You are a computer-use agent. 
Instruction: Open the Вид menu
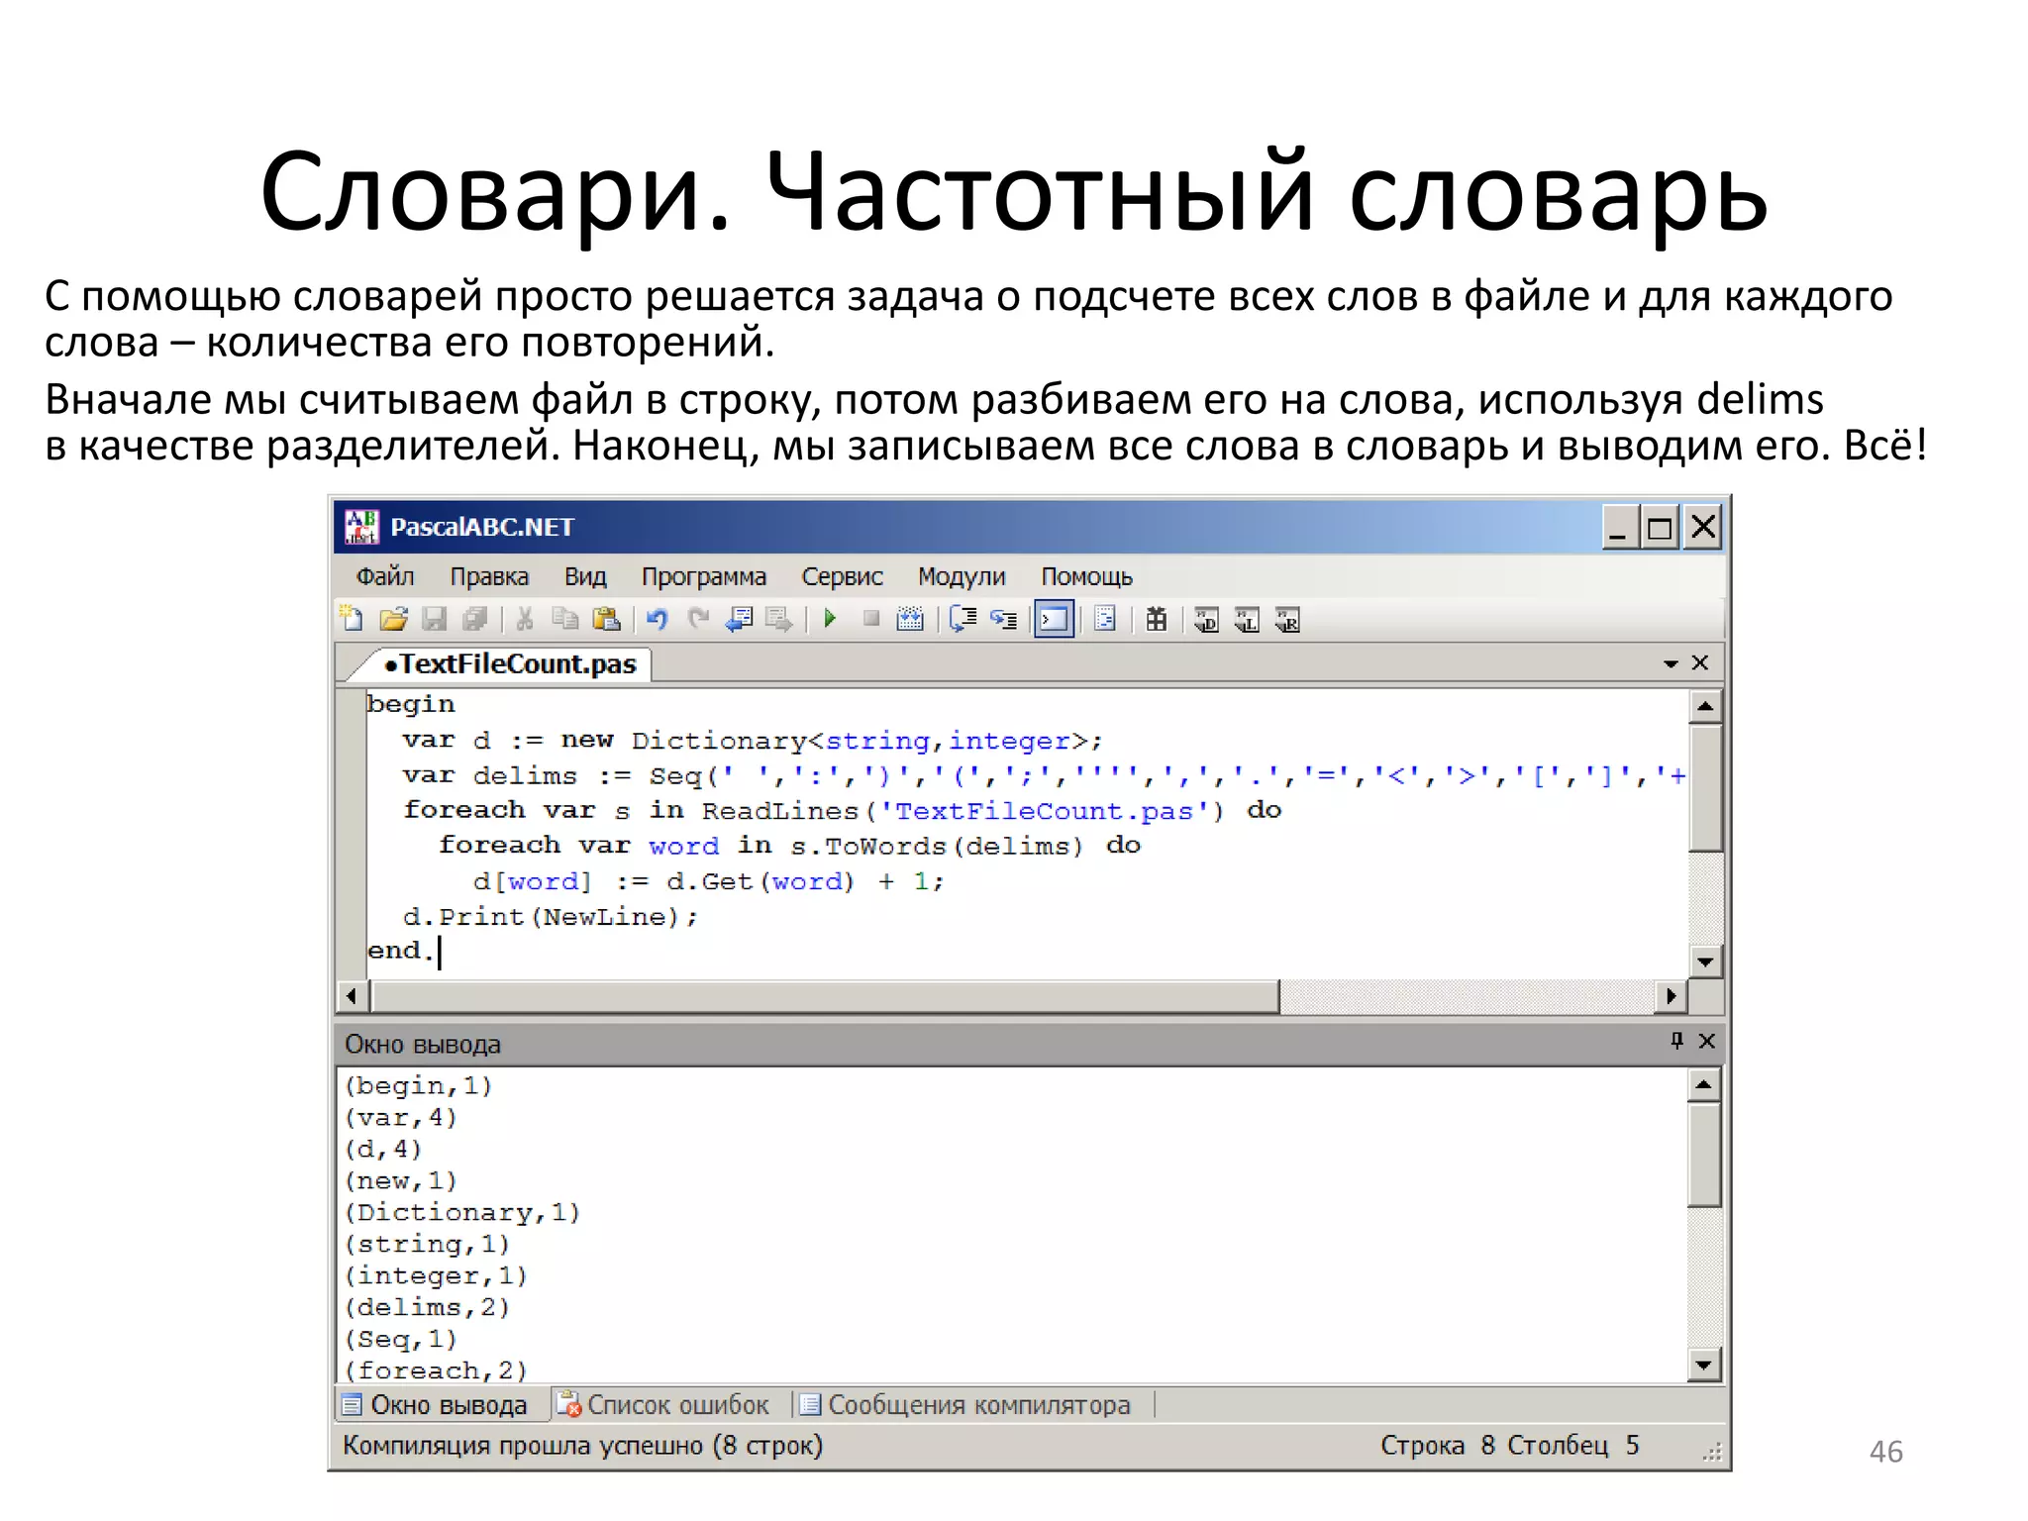pos(585,576)
